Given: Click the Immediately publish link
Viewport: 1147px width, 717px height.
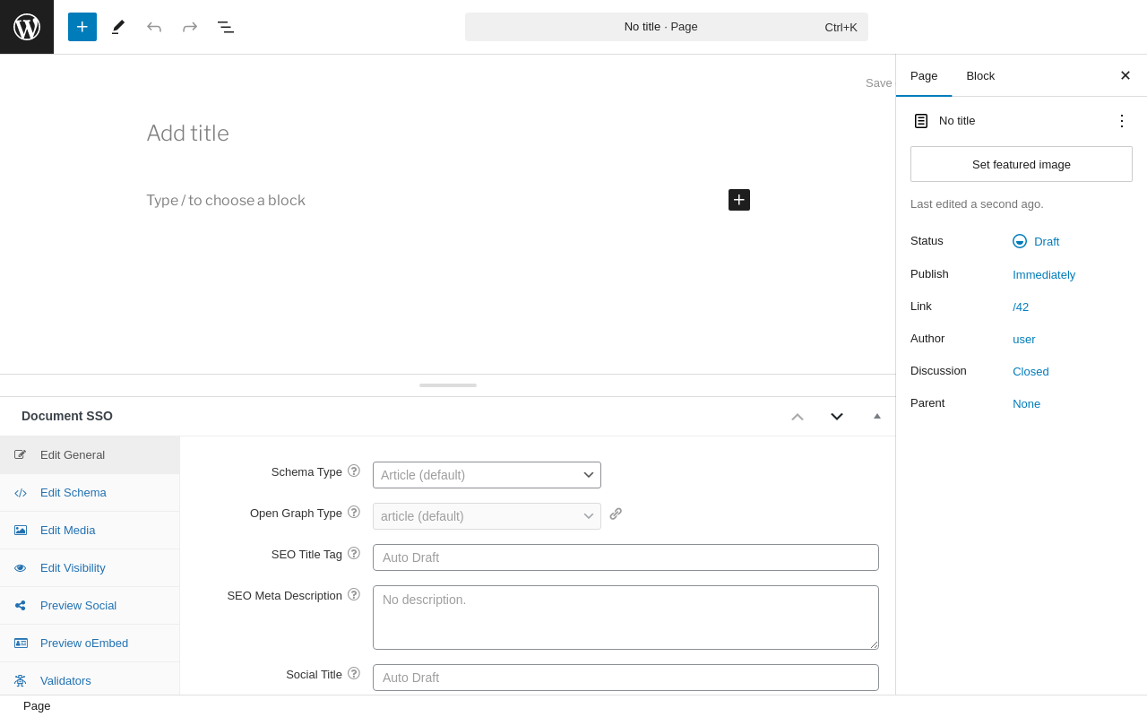Looking at the screenshot, I should tap(1044, 274).
